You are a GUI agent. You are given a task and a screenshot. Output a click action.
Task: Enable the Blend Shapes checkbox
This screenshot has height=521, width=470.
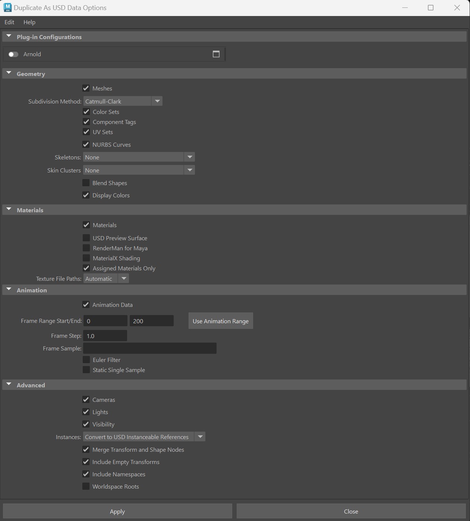click(x=86, y=183)
